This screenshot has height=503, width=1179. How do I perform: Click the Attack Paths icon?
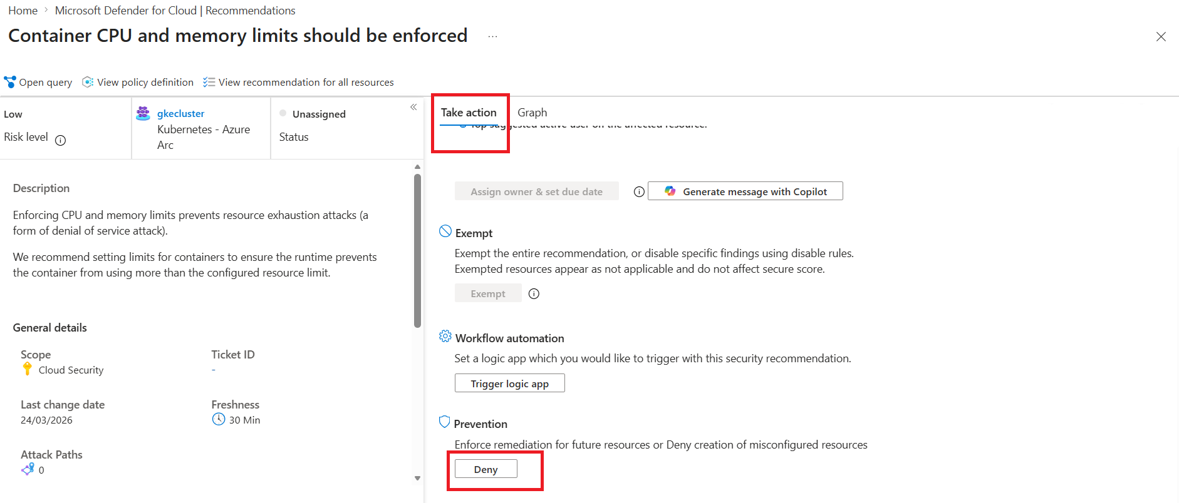[28, 469]
